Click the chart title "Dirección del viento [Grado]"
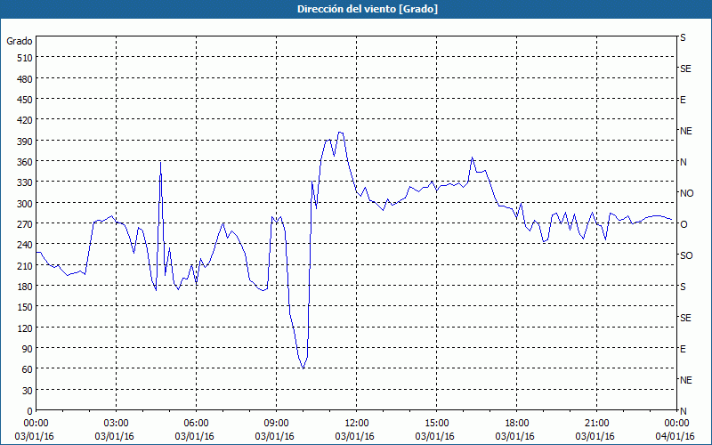The height and width of the screenshot is (445, 712). (x=368, y=9)
